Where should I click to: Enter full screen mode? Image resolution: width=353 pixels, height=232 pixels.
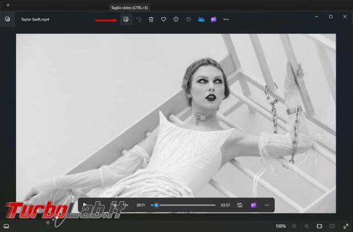(346, 226)
